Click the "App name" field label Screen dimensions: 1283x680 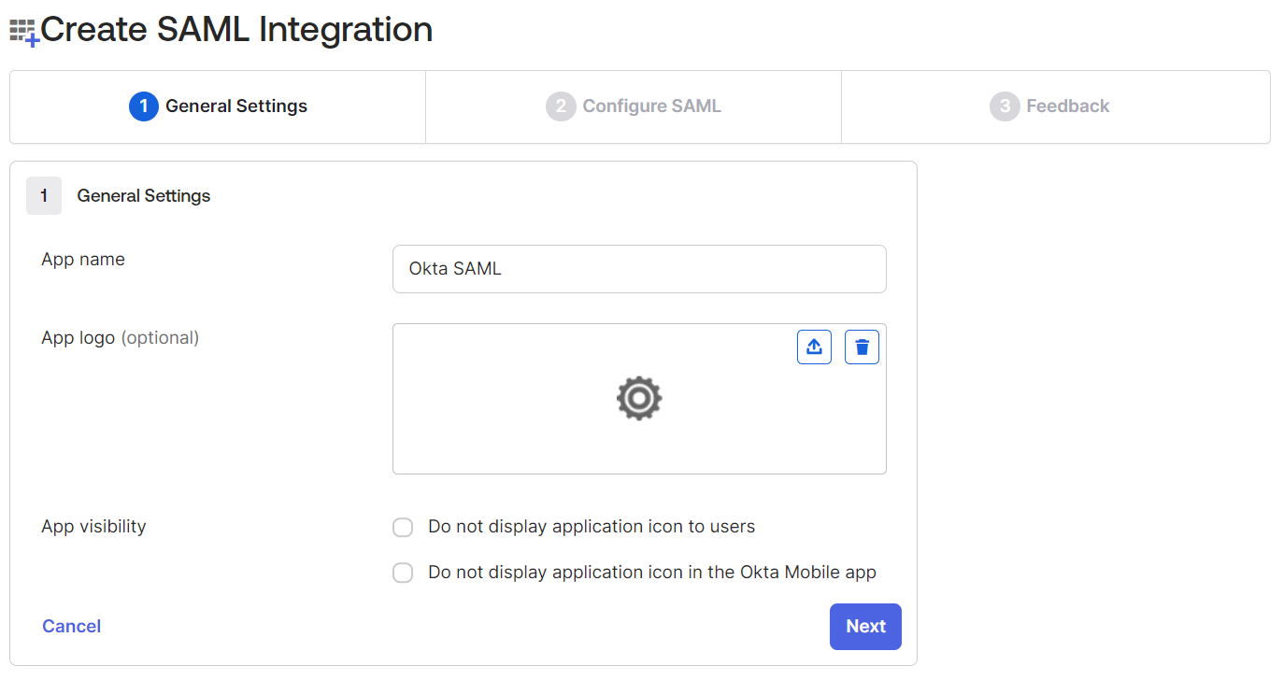(x=83, y=260)
